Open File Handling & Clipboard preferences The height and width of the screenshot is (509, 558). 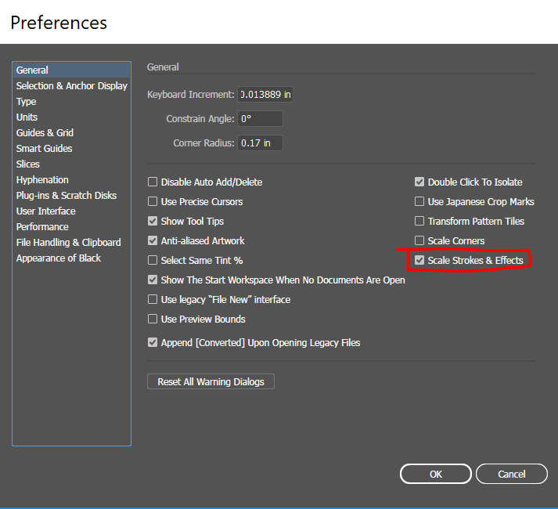(68, 243)
